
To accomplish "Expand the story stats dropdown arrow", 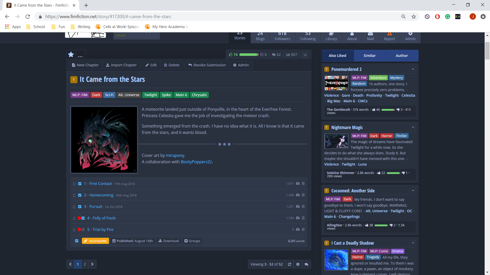I will point(305,55).
